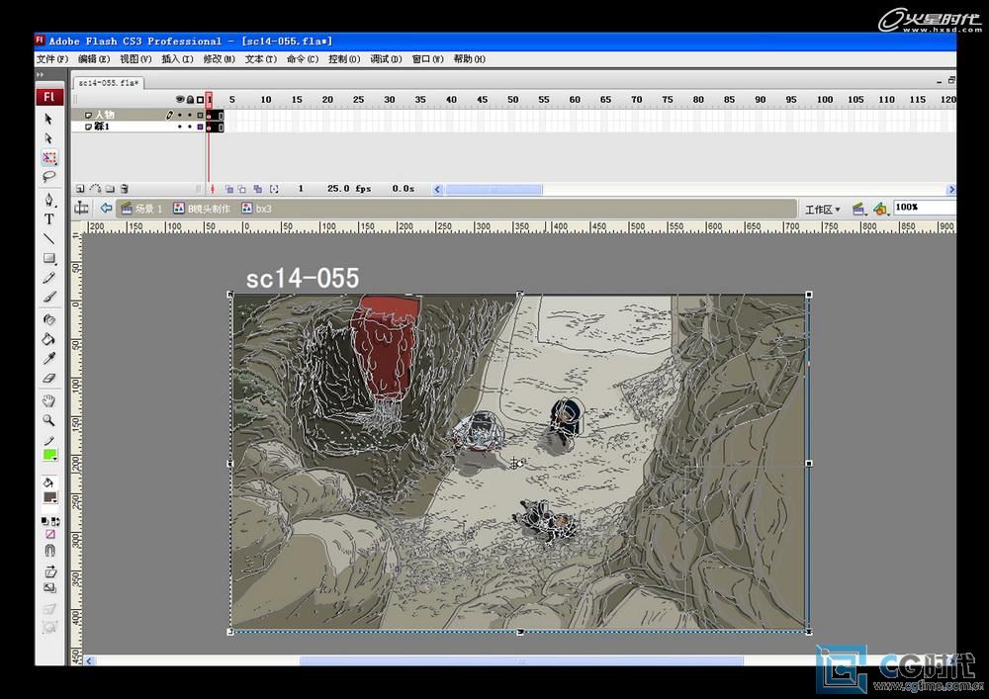Switch to the sc14-055.fla document tab
This screenshot has height=699, width=989.
(109, 83)
